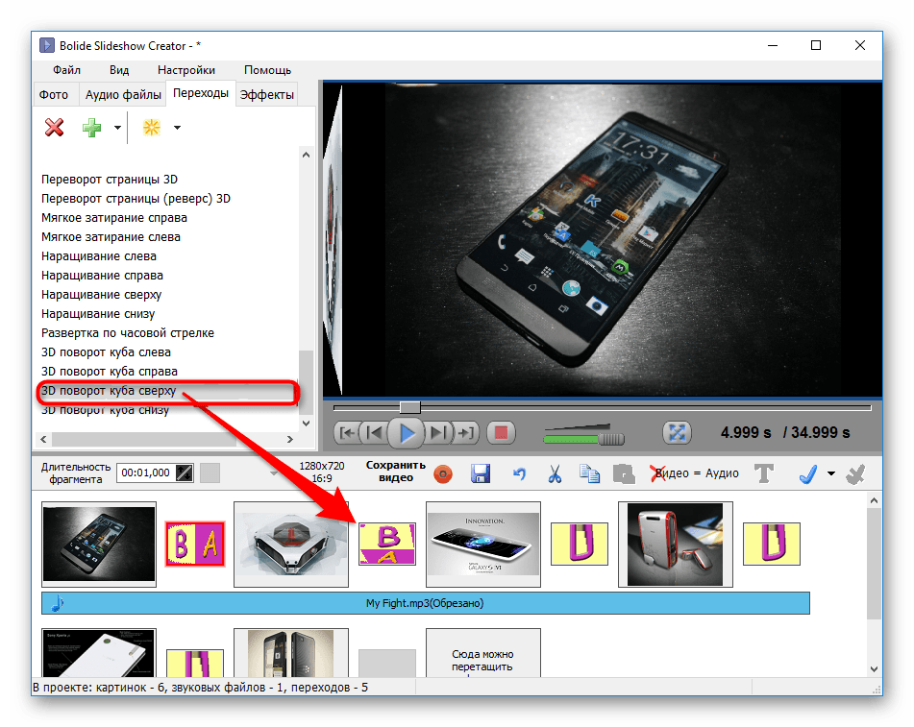The width and height of the screenshot is (914, 727).
Task: Select Наращивание справа transition
Action: [x=102, y=276]
